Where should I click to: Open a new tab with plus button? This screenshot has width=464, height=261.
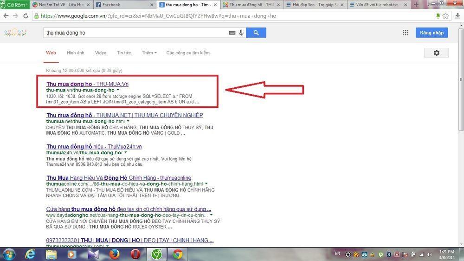pyautogui.click(x=416, y=5)
